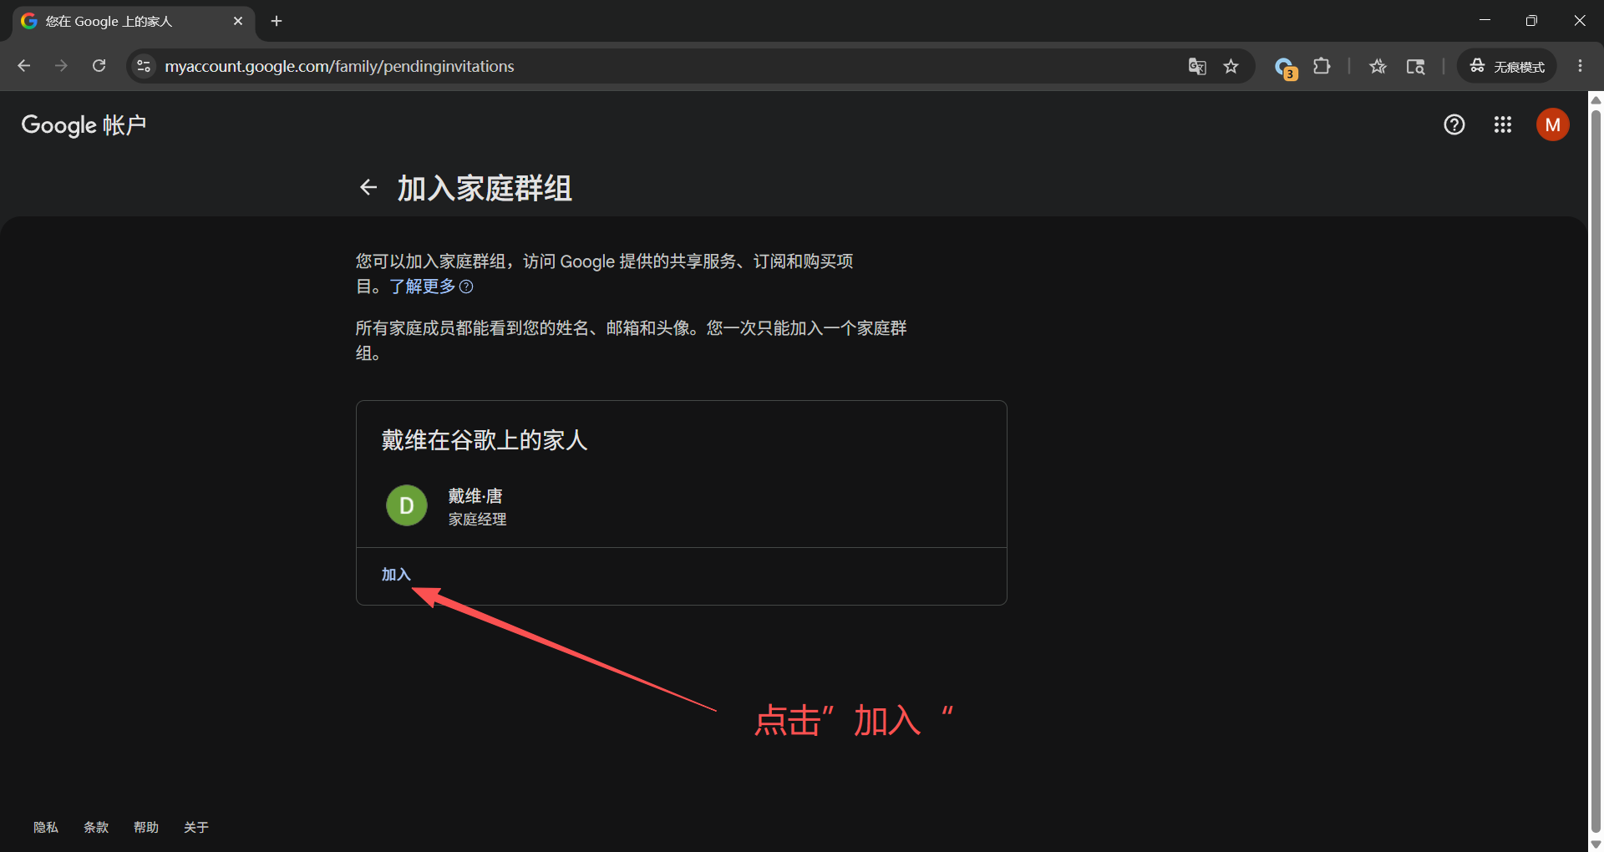Click 加入 to join the family group
Viewport: 1604px width, 852px height.
(x=396, y=575)
